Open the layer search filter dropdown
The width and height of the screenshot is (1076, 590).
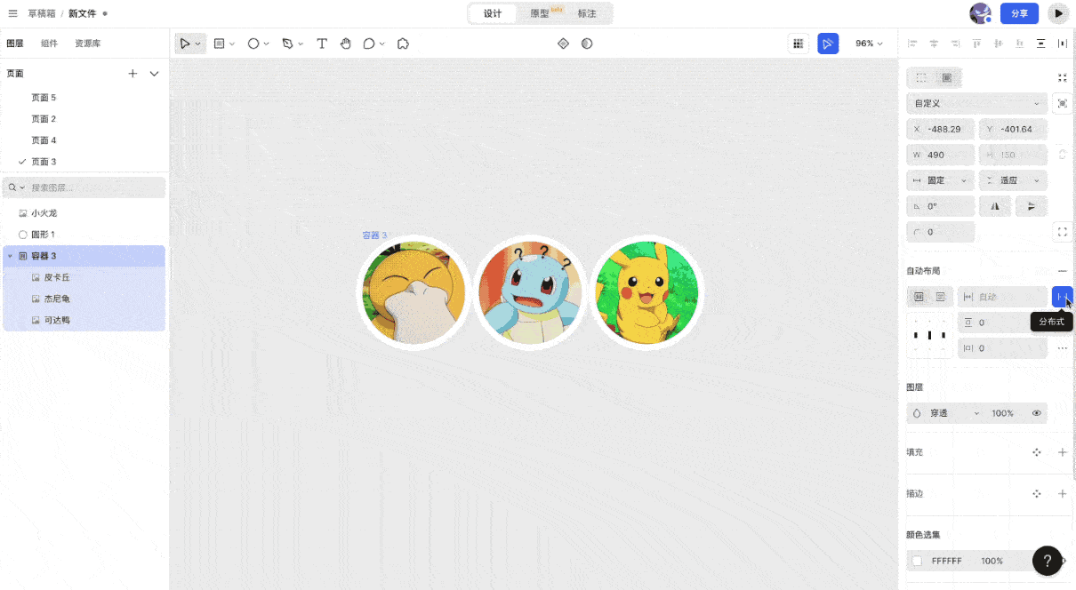pyautogui.click(x=16, y=187)
